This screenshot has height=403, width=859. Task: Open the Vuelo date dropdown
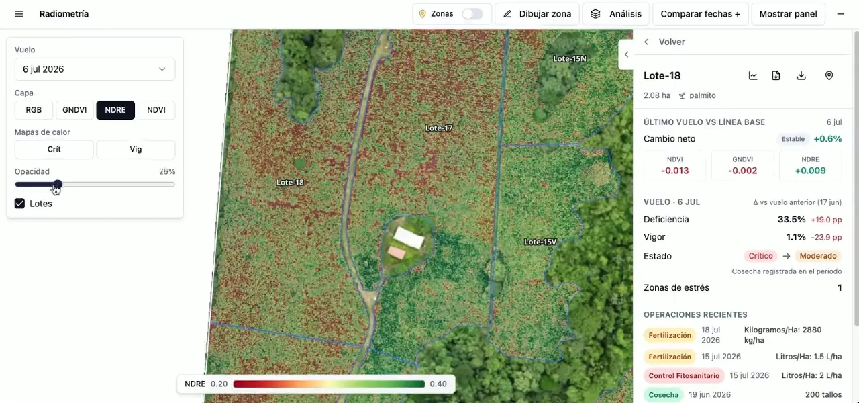pyautogui.click(x=95, y=69)
